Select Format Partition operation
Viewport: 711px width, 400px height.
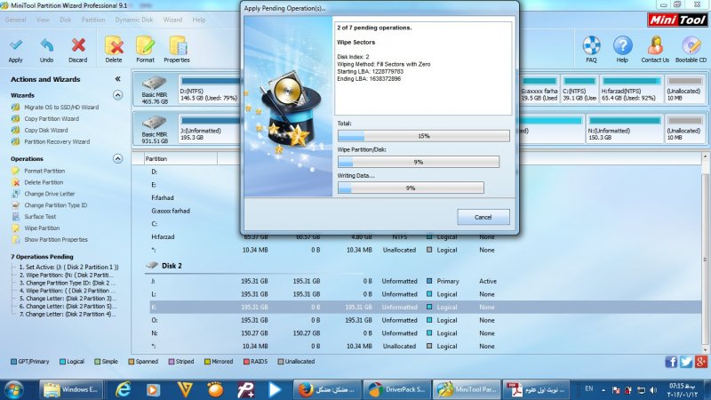[44, 171]
